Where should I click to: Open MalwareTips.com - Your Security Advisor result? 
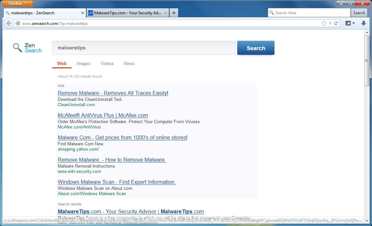tap(131, 211)
